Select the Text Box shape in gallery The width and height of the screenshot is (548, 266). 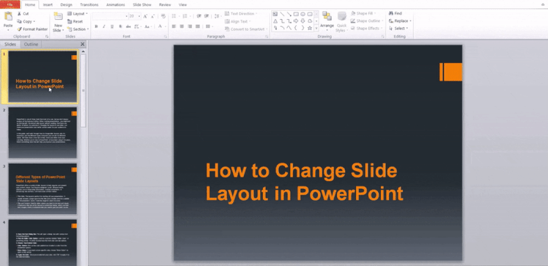point(275,14)
